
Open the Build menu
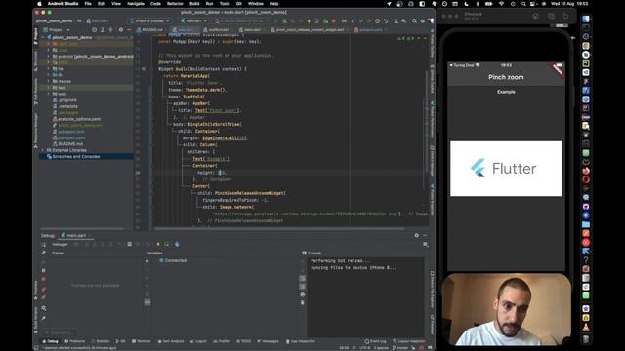194,4
